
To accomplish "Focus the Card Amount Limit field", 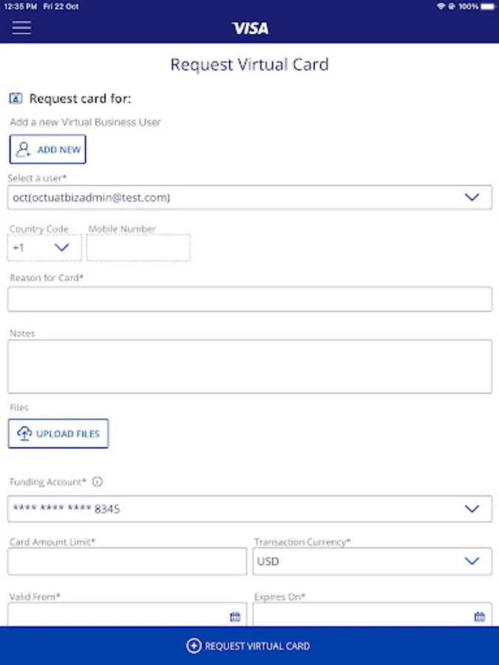I will point(127,562).
